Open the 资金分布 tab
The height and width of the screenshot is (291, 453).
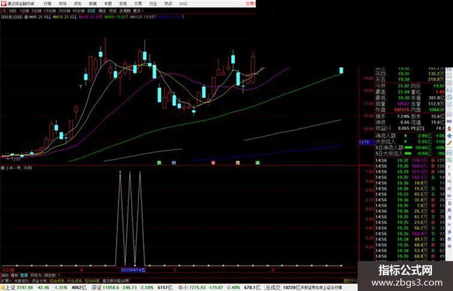pos(39,280)
